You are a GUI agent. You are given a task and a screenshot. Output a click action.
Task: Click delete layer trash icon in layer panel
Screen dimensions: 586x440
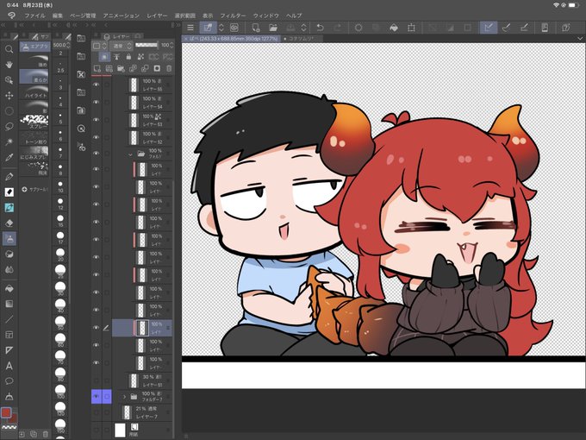click(169, 68)
